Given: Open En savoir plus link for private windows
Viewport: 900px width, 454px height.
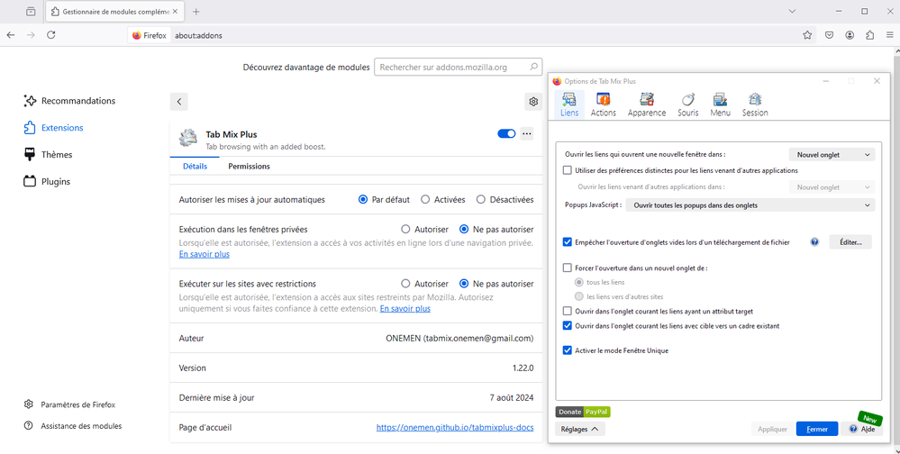Looking at the screenshot, I should [205, 254].
